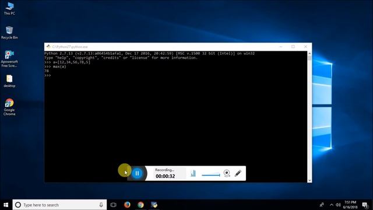Viewport: 373px width, 210px height.
Task: Open Firefox from the taskbar
Action: tap(127, 205)
